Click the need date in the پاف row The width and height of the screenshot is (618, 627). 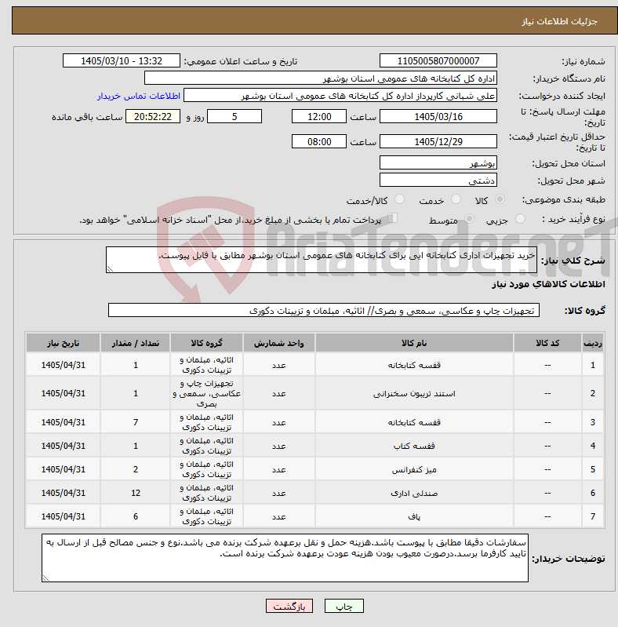(x=64, y=516)
